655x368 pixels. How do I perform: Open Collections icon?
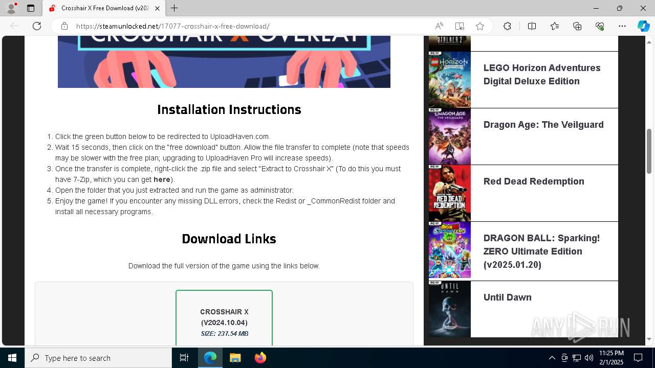[x=577, y=26]
